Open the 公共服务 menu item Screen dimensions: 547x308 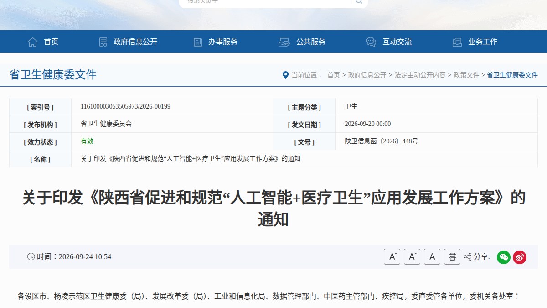(311, 42)
